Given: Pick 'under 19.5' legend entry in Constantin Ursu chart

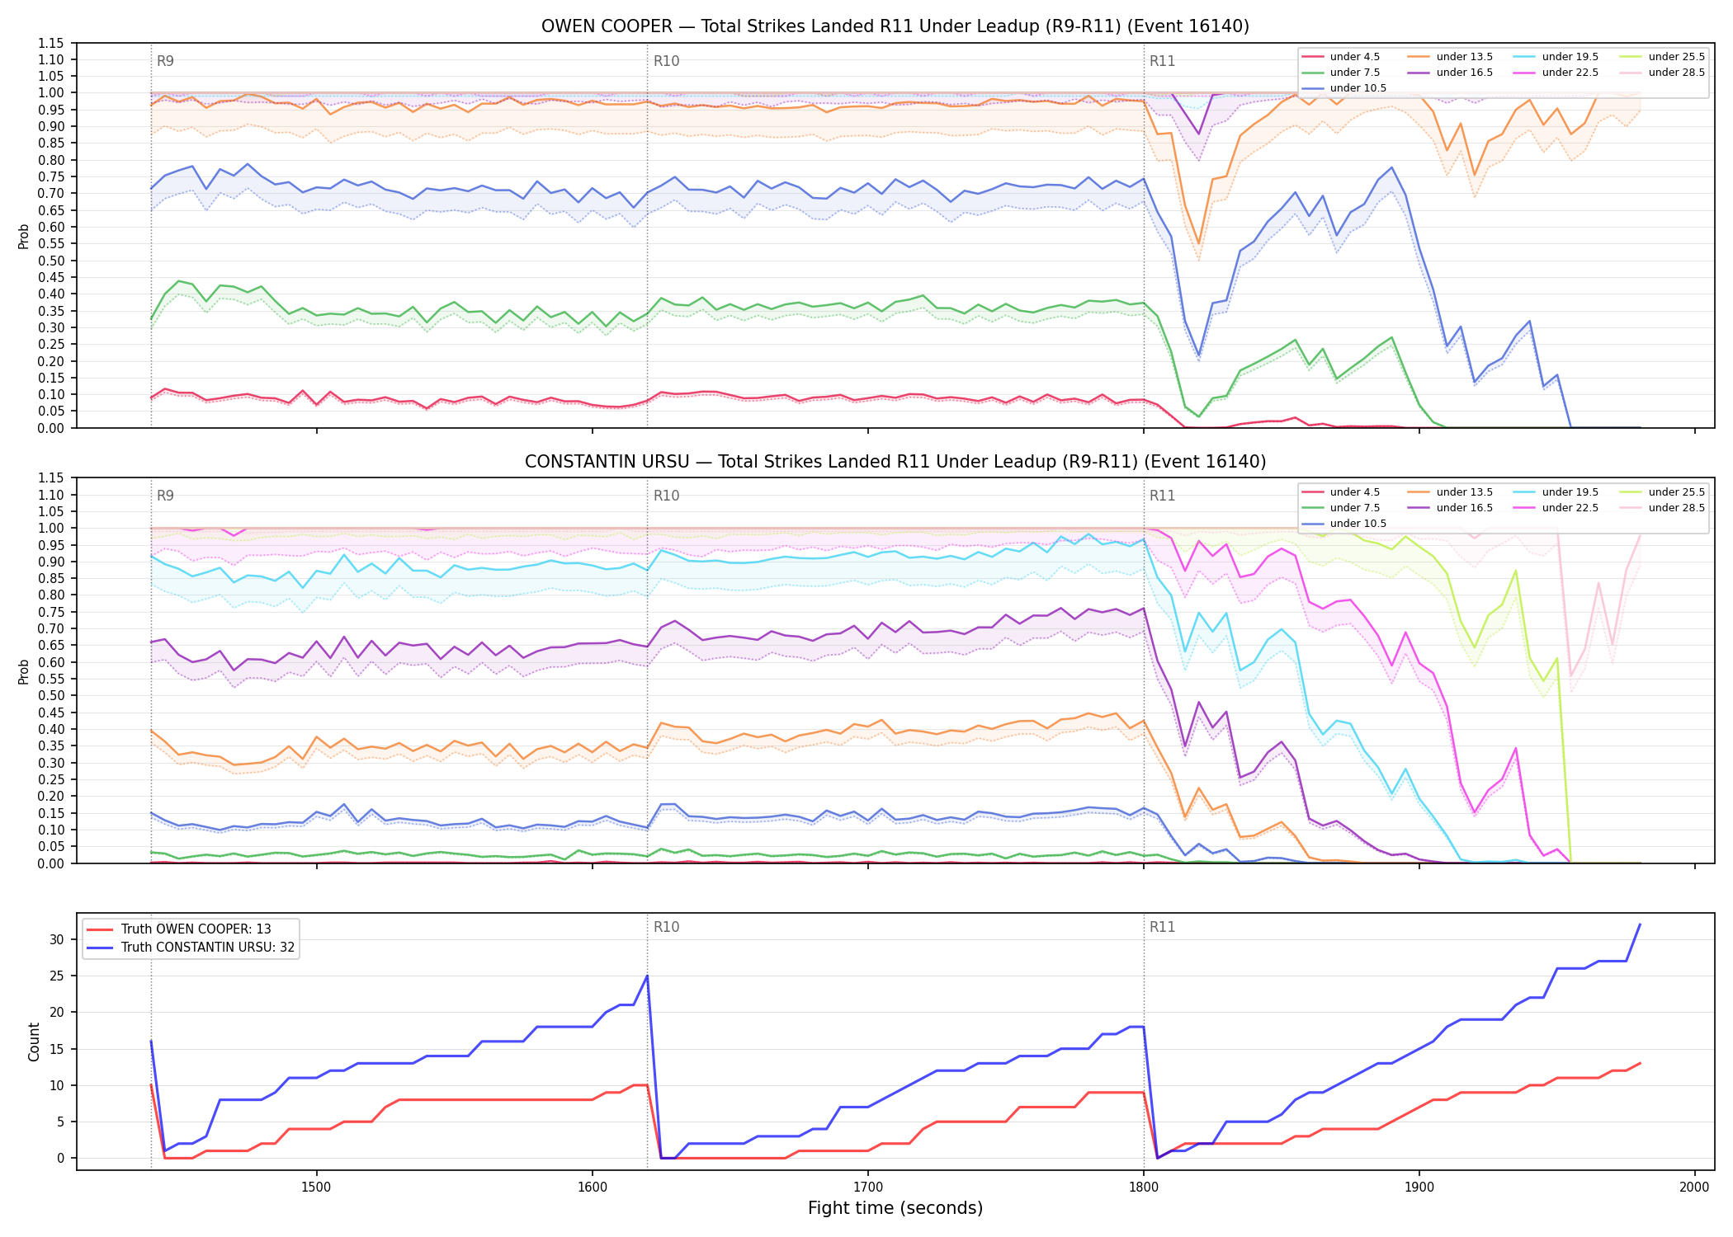Looking at the screenshot, I should coord(1556,492).
